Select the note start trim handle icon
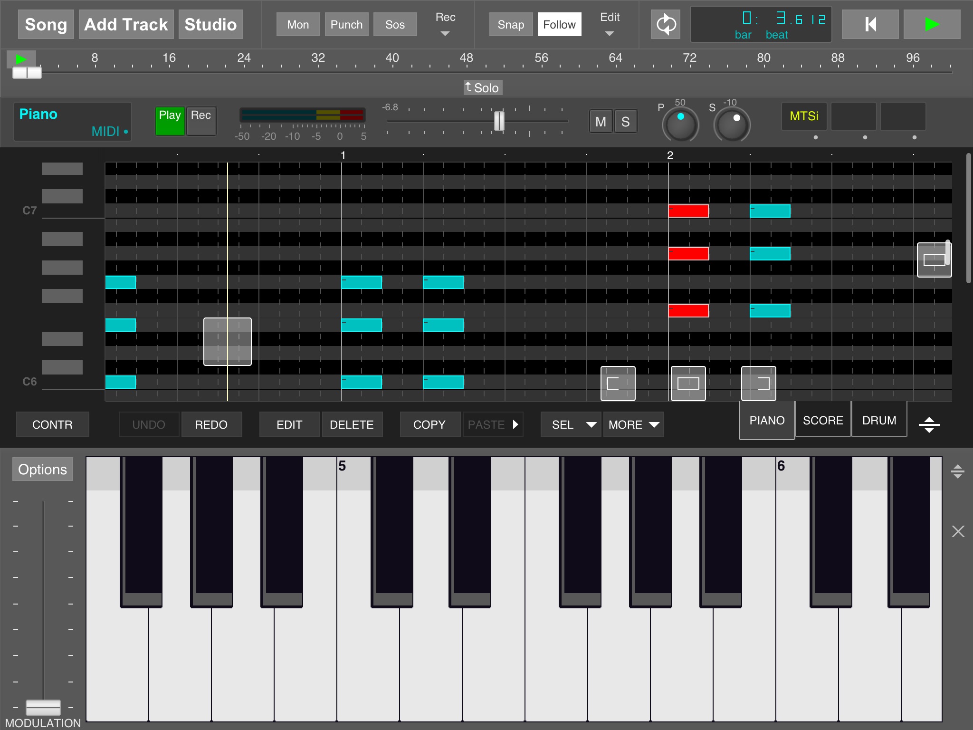973x730 pixels. [x=618, y=384]
